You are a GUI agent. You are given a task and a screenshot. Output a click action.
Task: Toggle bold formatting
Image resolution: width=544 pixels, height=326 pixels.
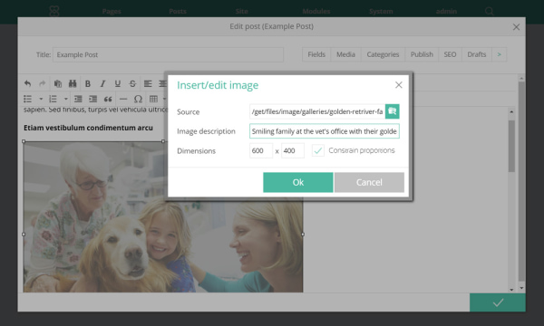pyautogui.click(x=88, y=83)
